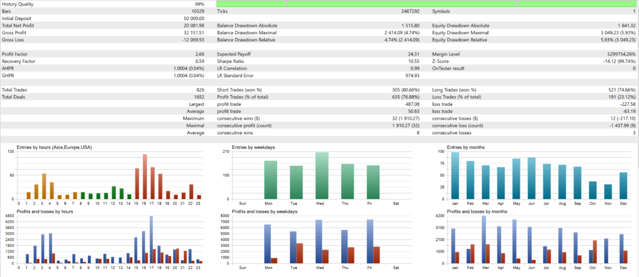
Task: Click the 'OnTester result' label
Action: click(x=448, y=69)
